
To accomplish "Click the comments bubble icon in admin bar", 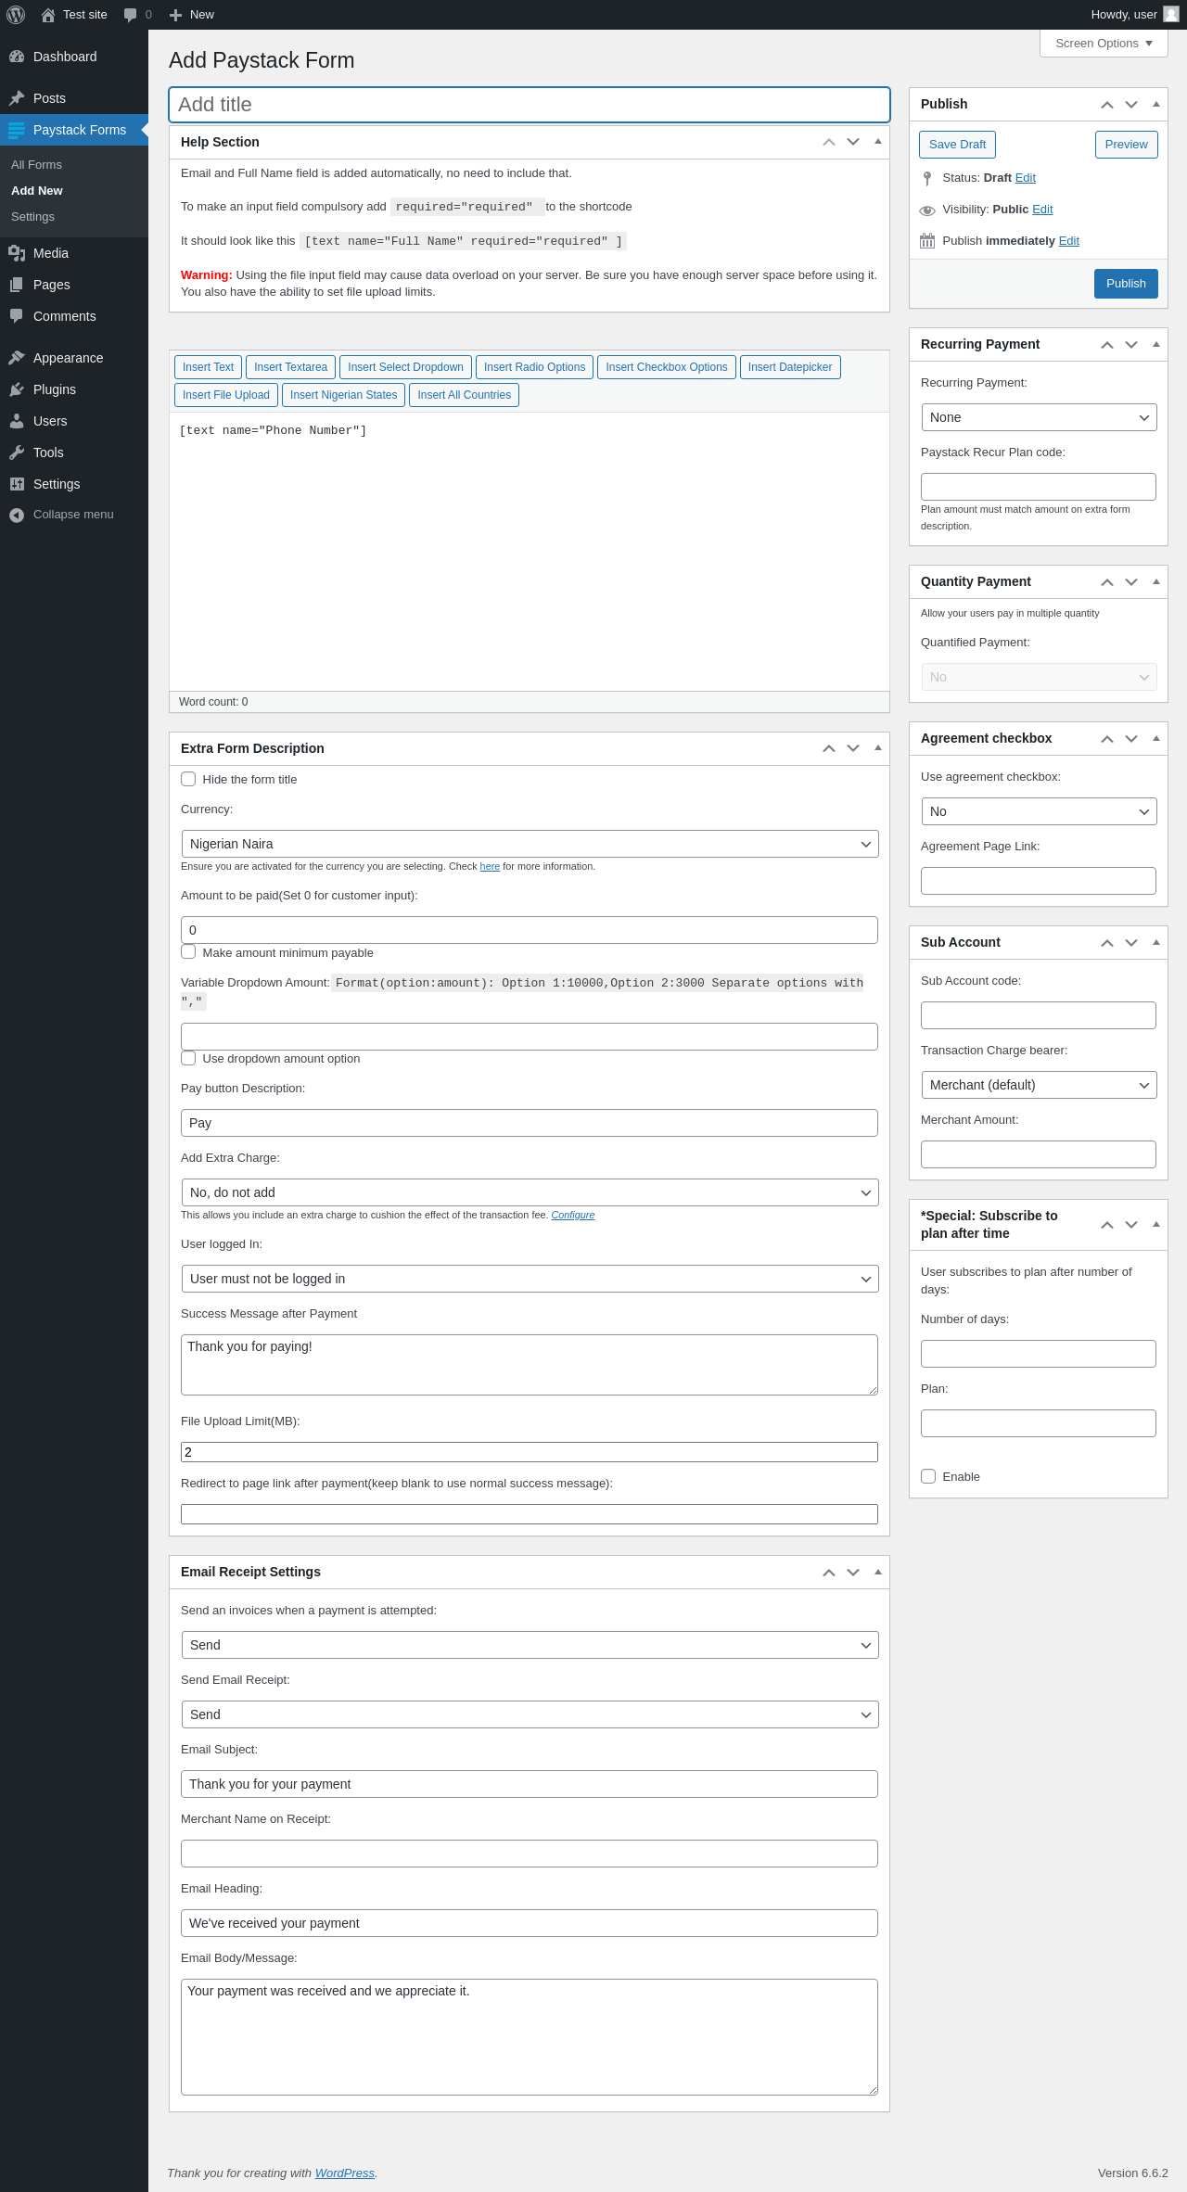I will click(130, 15).
